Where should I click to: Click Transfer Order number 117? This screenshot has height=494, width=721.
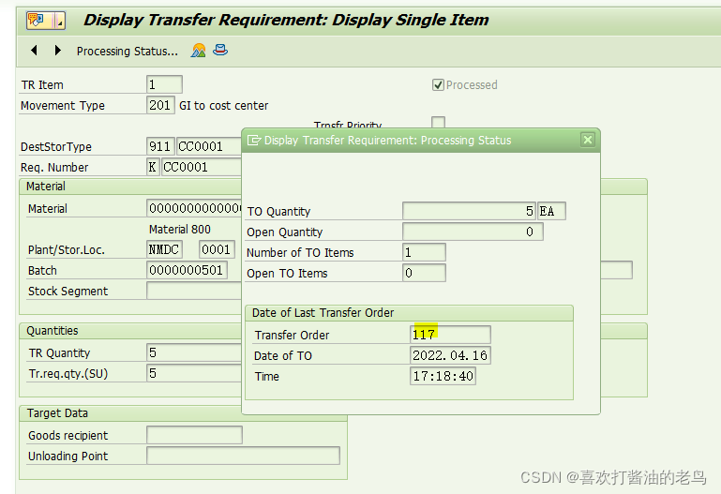[450, 335]
